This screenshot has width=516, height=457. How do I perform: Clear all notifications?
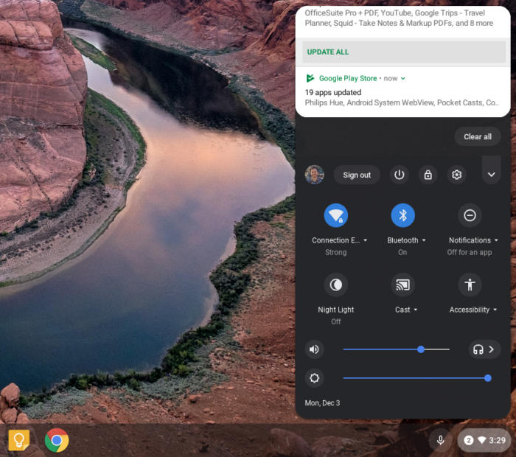coord(478,137)
